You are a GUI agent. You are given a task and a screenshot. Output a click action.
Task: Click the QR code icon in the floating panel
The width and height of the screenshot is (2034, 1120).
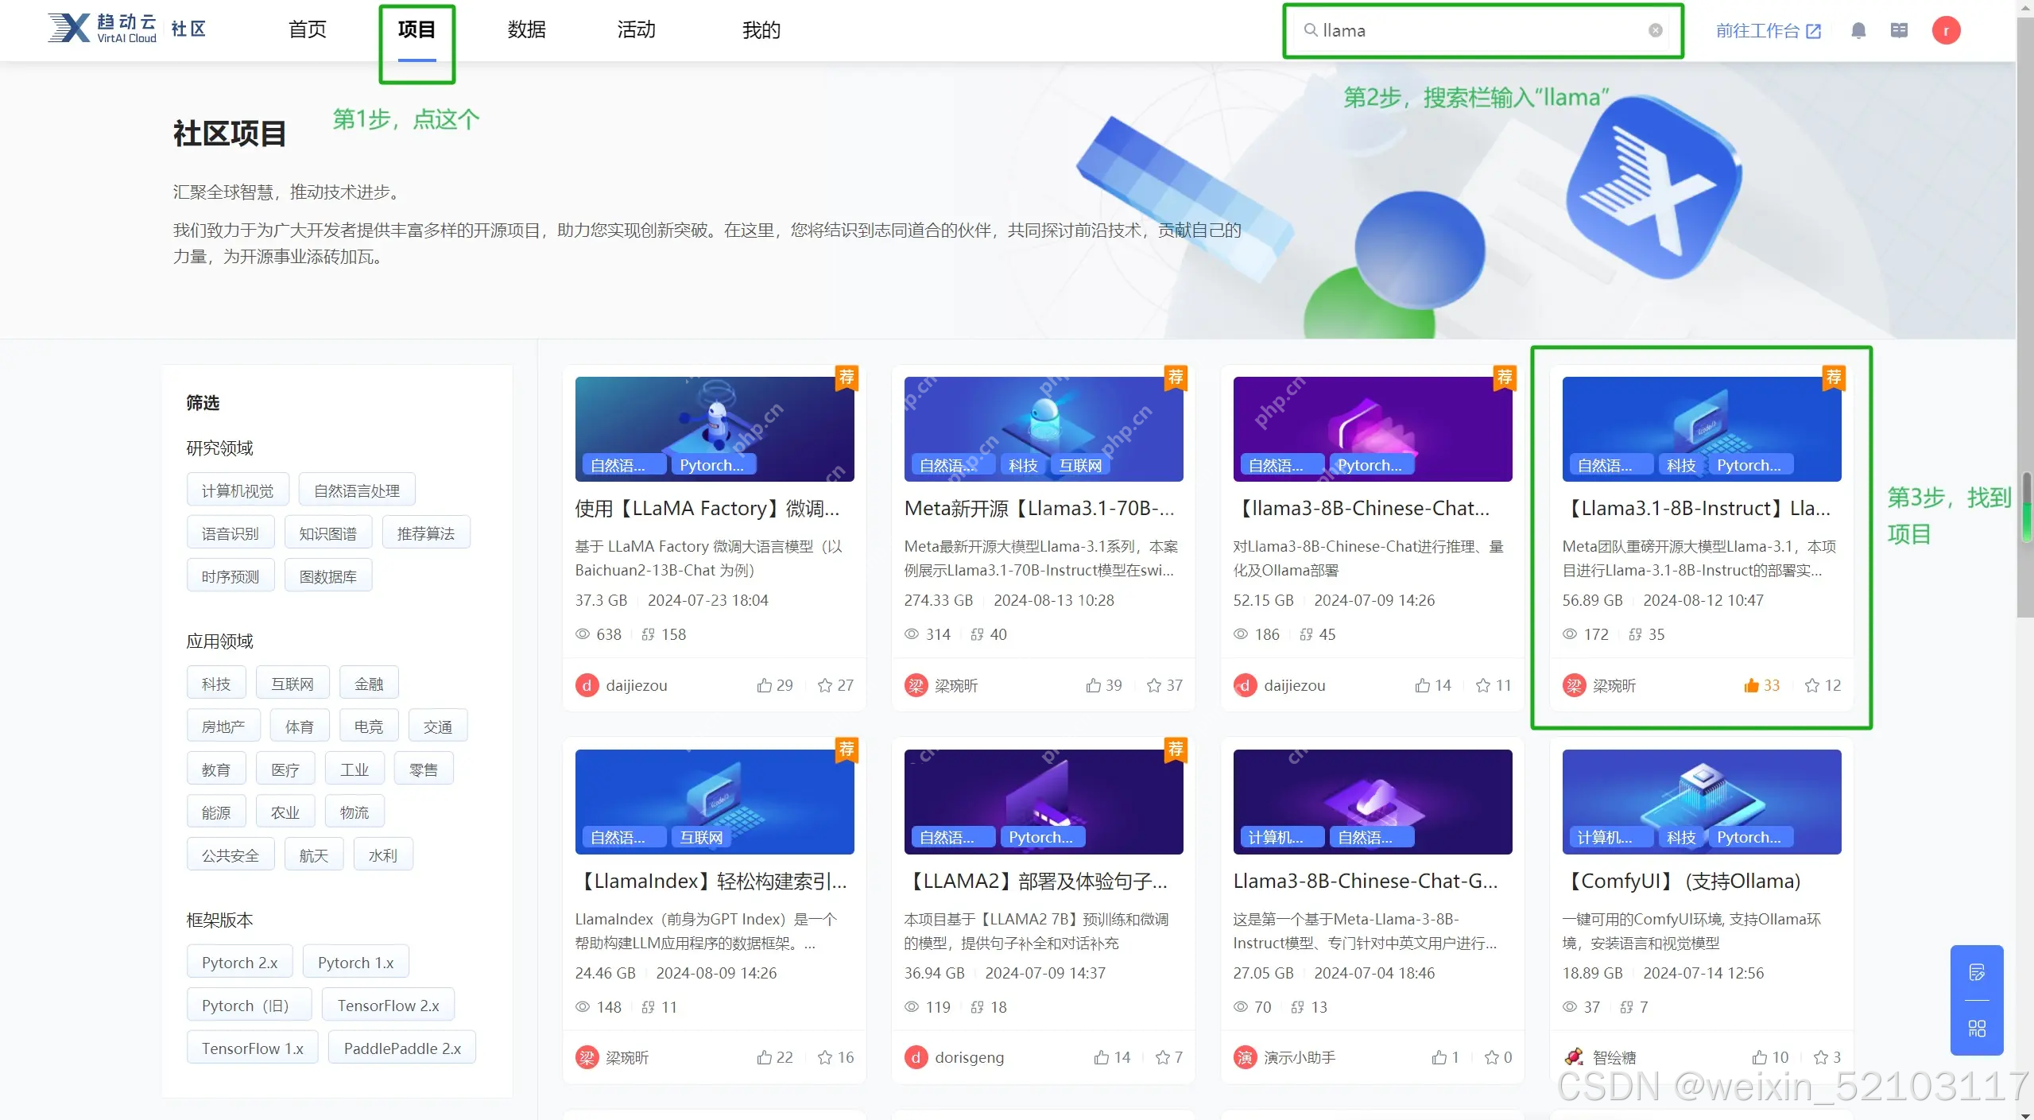click(x=1977, y=1029)
